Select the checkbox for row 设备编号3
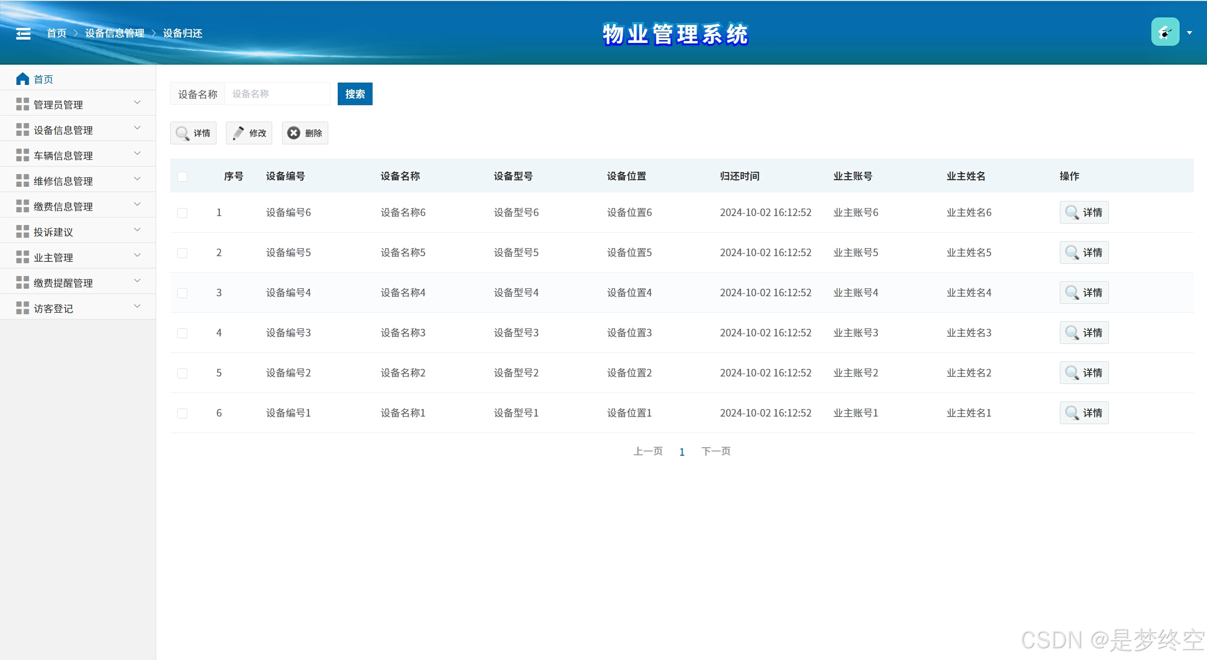The image size is (1207, 660). (x=183, y=333)
